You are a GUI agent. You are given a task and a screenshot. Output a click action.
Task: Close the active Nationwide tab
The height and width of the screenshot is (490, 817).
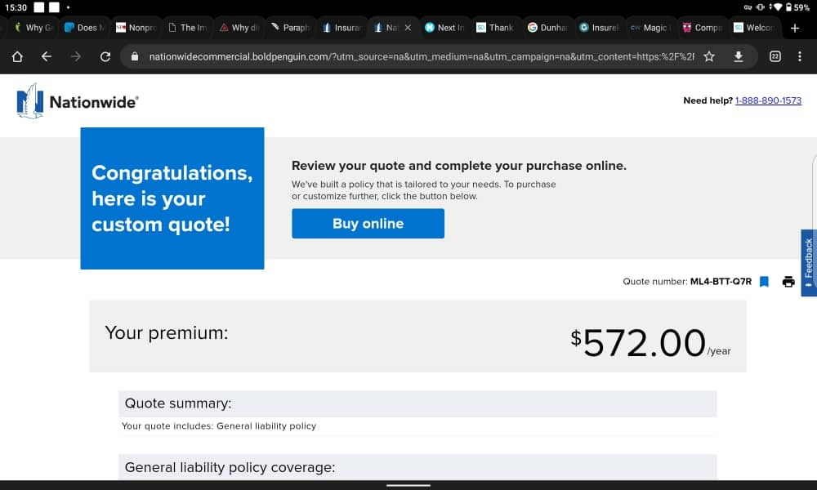click(408, 28)
